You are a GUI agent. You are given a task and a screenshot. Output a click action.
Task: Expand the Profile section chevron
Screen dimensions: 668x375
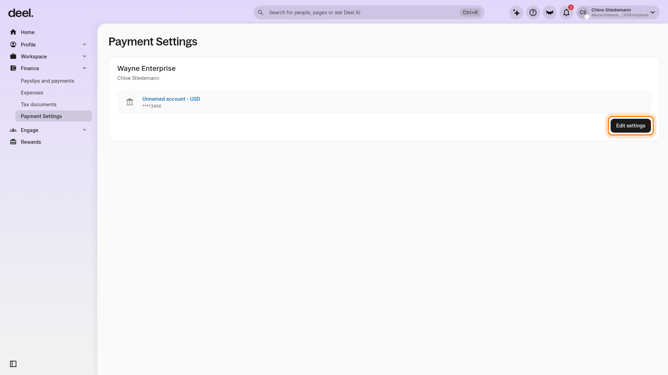85,44
